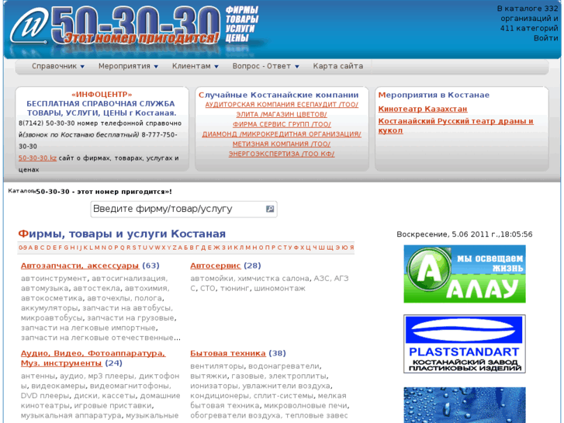
Task: Select Cyrillic letter Ф in alphabet index
Action: point(296,248)
